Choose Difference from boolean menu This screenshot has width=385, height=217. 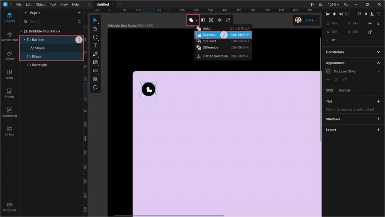click(x=223, y=47)
